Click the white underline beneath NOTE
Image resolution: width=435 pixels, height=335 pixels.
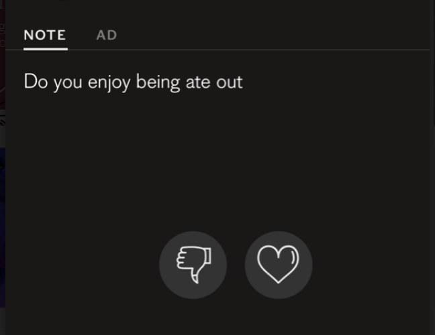click(x=46, y=50)
